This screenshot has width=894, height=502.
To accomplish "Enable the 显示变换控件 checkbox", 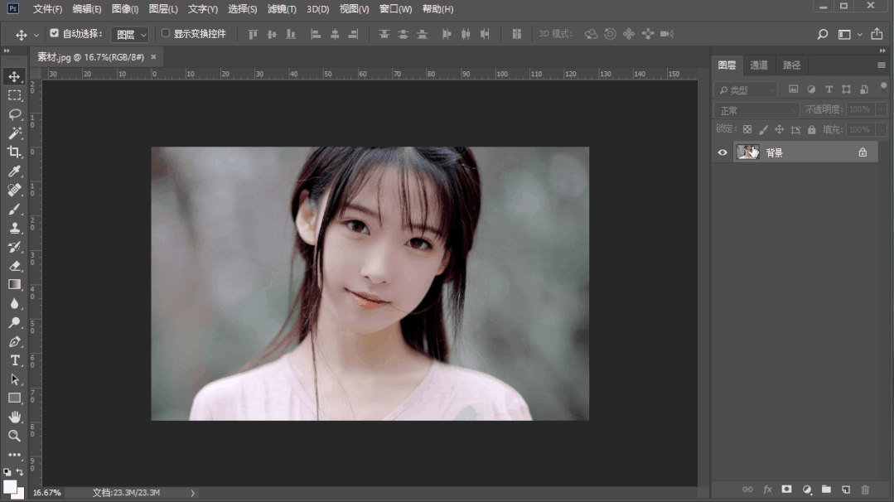I will [x=166, y=34].
